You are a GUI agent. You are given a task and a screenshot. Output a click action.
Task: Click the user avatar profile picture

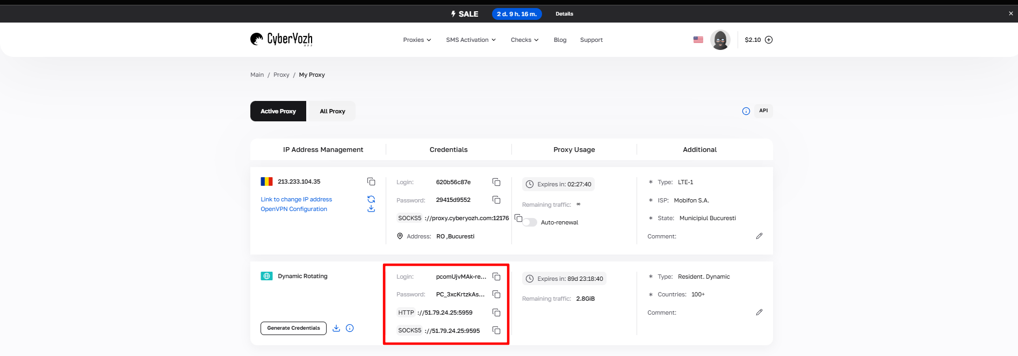coord(720,40)
